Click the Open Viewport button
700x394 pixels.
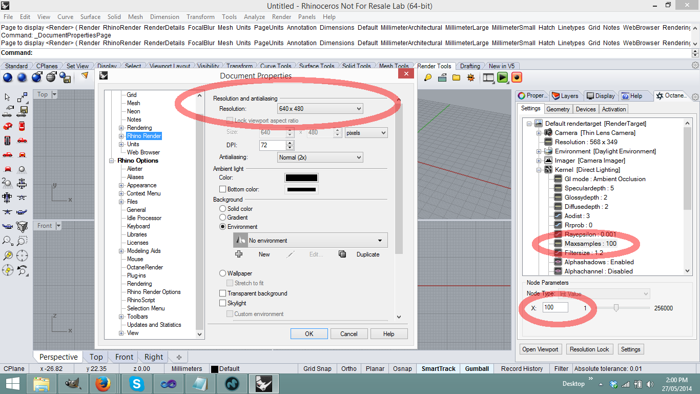pyautogui.click(x=540, y=349)
